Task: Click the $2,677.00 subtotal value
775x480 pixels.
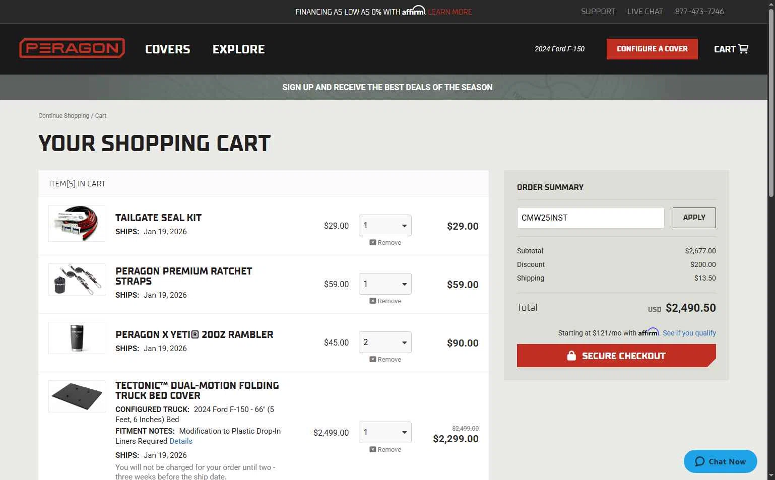Action: click(700, 251)
